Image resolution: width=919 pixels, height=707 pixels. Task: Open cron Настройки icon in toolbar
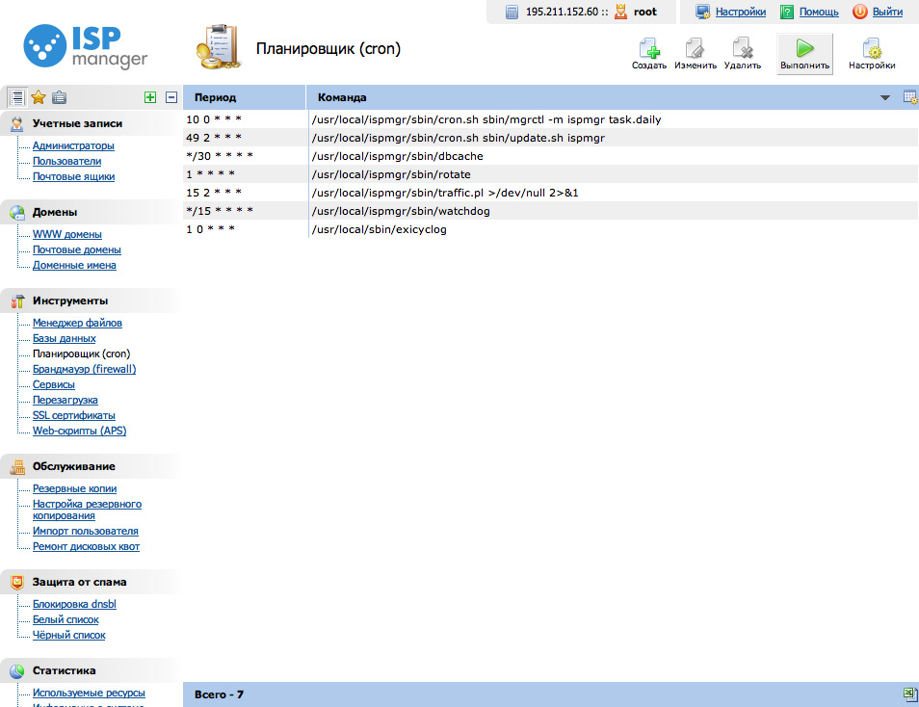(871, 53)
